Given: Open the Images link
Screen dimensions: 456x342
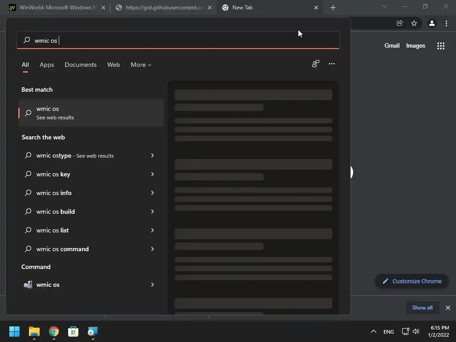Looking at the screenshot, I should (415, 46).
